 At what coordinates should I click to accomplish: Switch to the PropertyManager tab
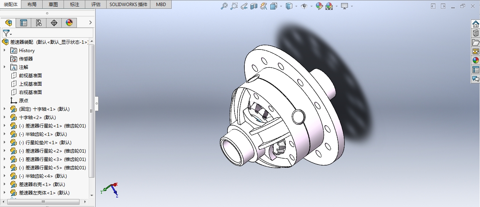coord(24,23)
